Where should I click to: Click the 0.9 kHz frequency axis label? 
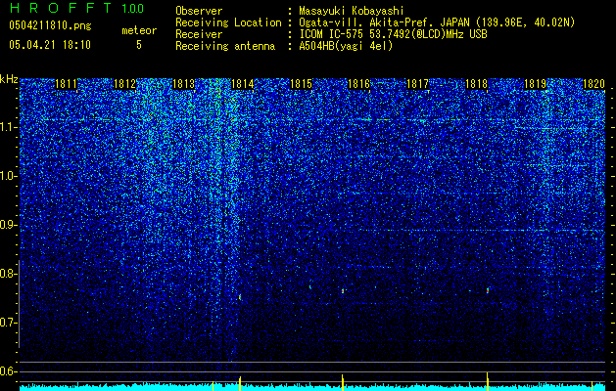pyautogui.click(x=8, y=225)
